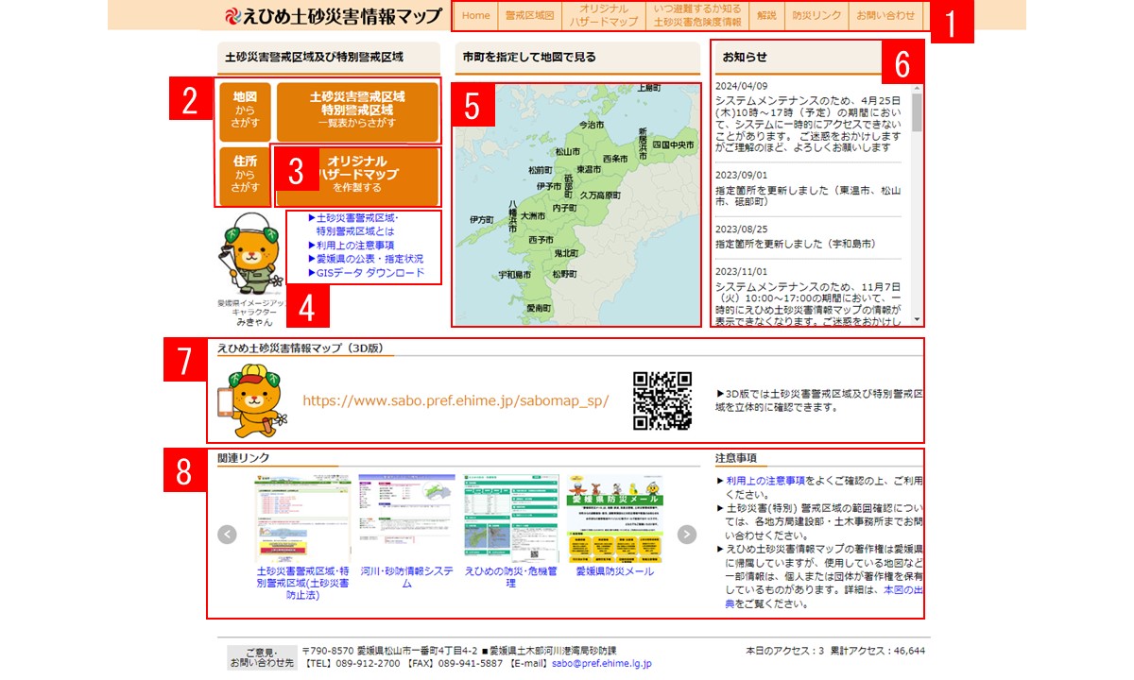The height and width of the screenshot is (680, 1134).
Task: Select 大洲市 on the map
Action: [533, 216]
